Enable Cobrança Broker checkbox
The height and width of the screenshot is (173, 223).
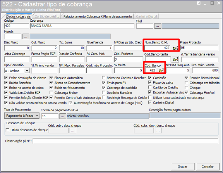[x=51, y=93]
